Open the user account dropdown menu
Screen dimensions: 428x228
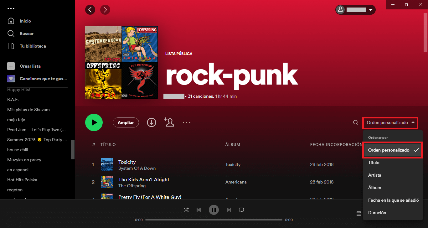[x=355, y=10]
